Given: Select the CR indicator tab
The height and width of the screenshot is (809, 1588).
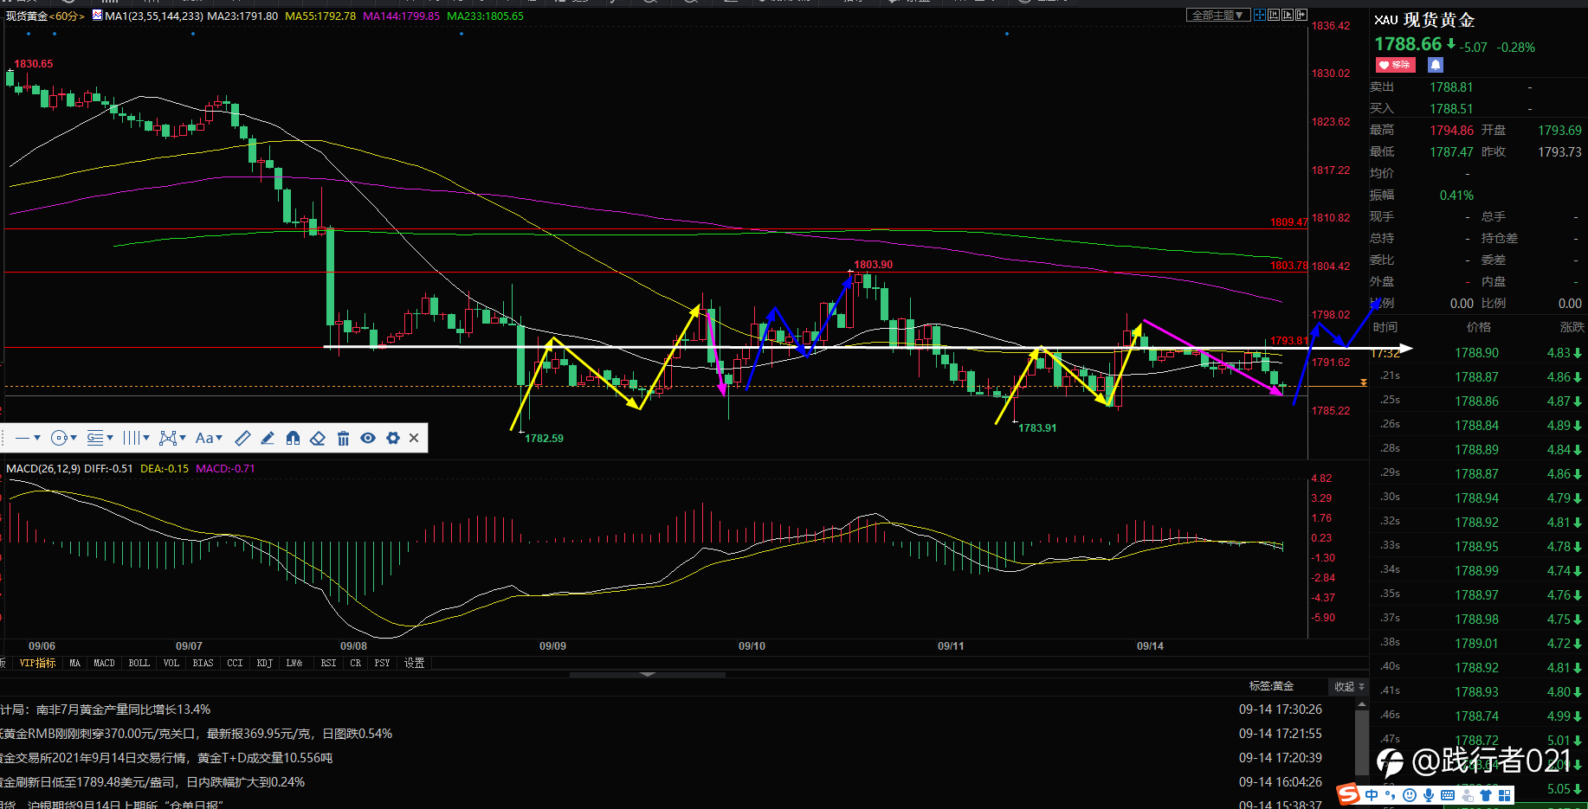Looking at the screenshot, I should 355,663.
